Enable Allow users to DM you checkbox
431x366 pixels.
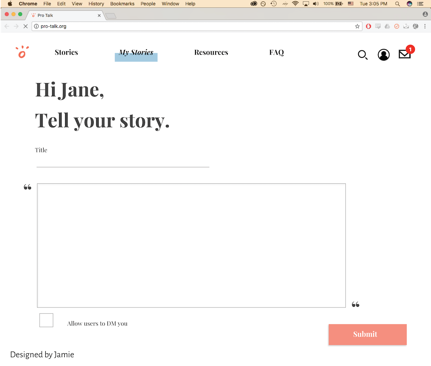46,320
